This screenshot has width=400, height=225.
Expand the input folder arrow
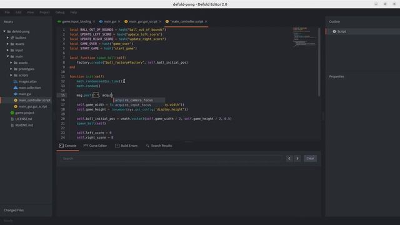[x=7, y=50]
